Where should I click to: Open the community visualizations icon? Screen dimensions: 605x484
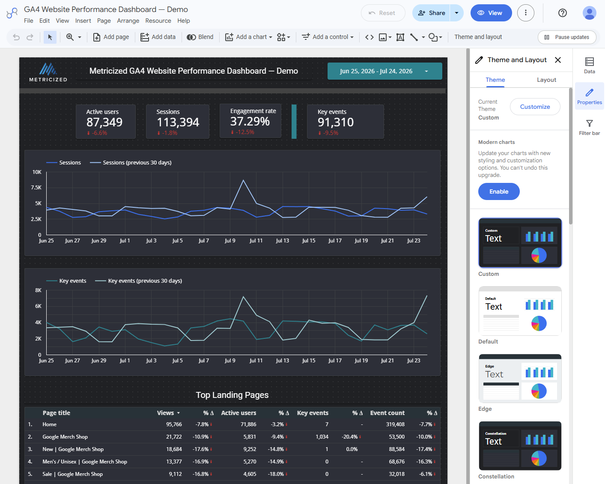click(x=281, y=37)
